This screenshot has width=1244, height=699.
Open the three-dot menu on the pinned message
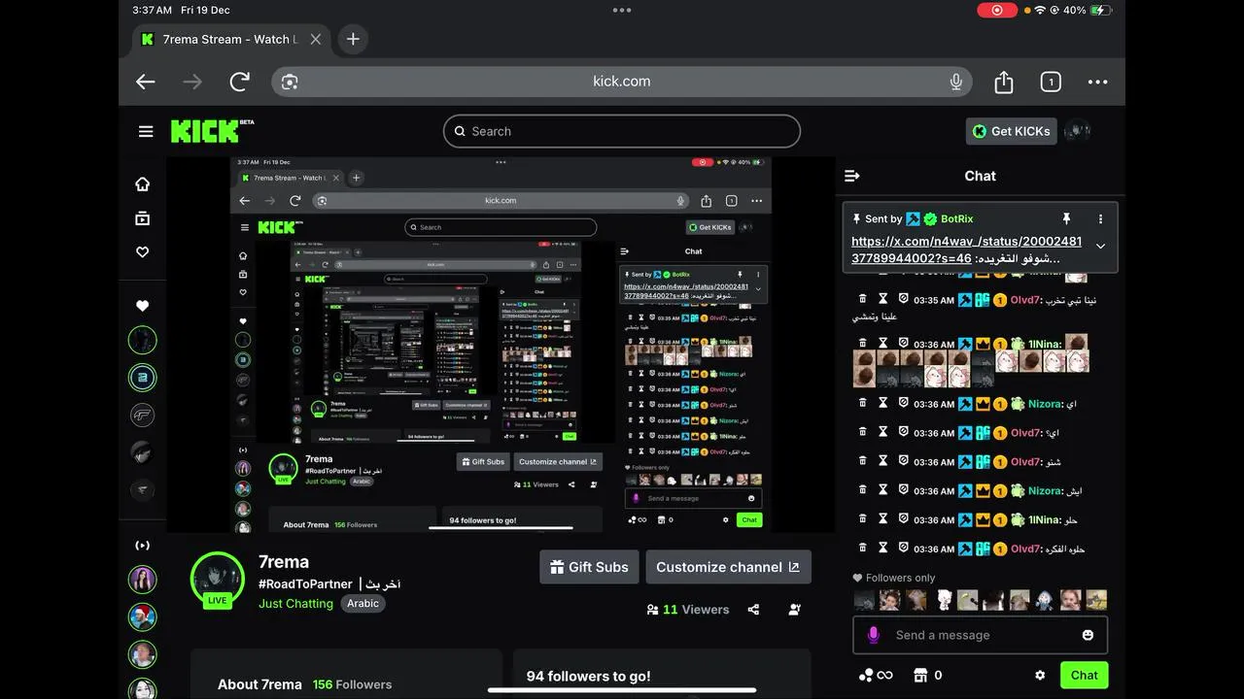coord(1100,219)
